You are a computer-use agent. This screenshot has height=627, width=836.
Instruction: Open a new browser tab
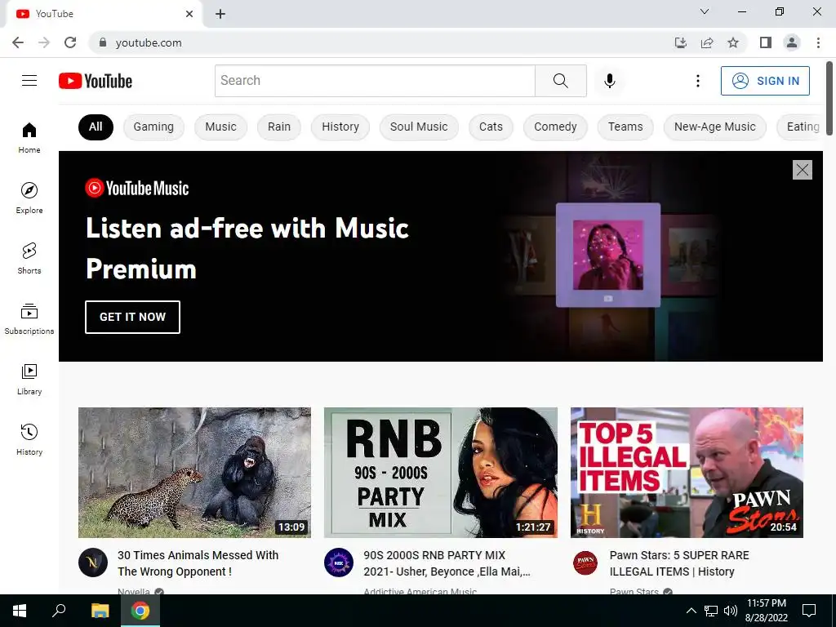[220, 14]
